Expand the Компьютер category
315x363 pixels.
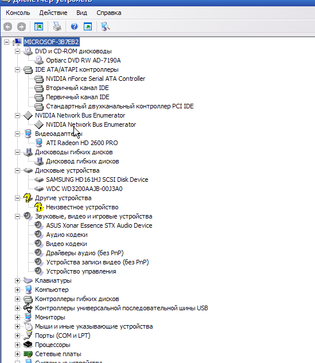pyautogui.click(x=17, y=290)
